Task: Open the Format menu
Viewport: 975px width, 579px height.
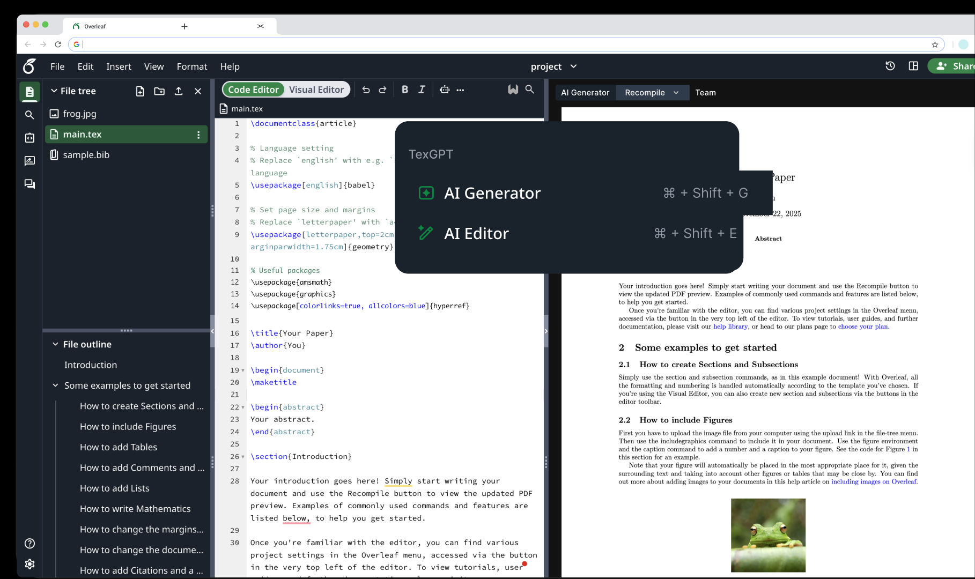Action: click(x=192, y=66)
